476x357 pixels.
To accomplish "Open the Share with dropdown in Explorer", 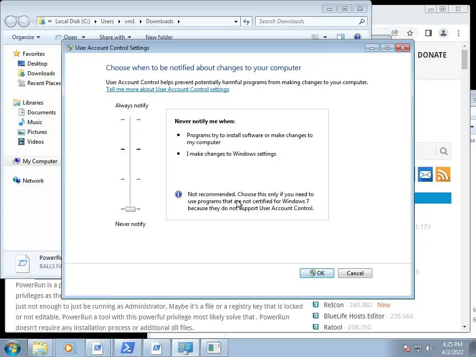I will [x=115, y=37].
